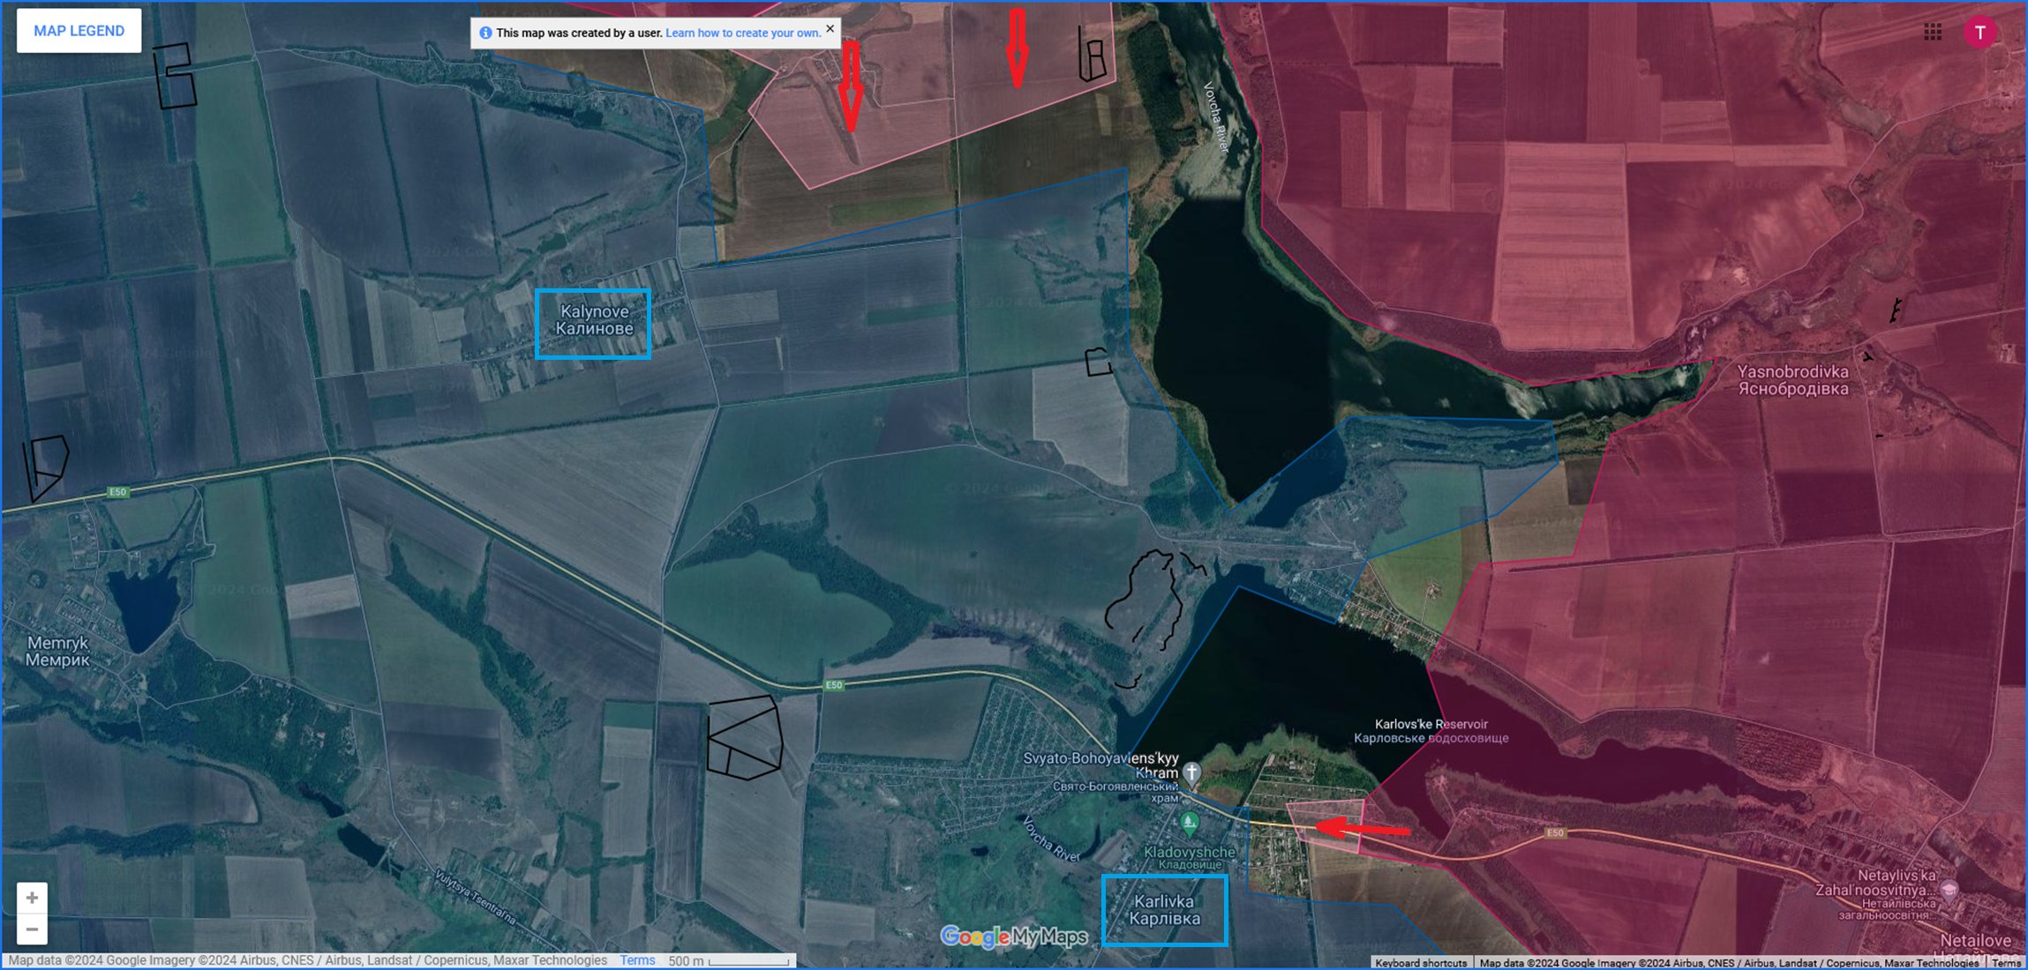The image size is (2028, 970).
Task: Click the green Kladovyshche cemetery marker
Action: click(x=1189, y=824)
